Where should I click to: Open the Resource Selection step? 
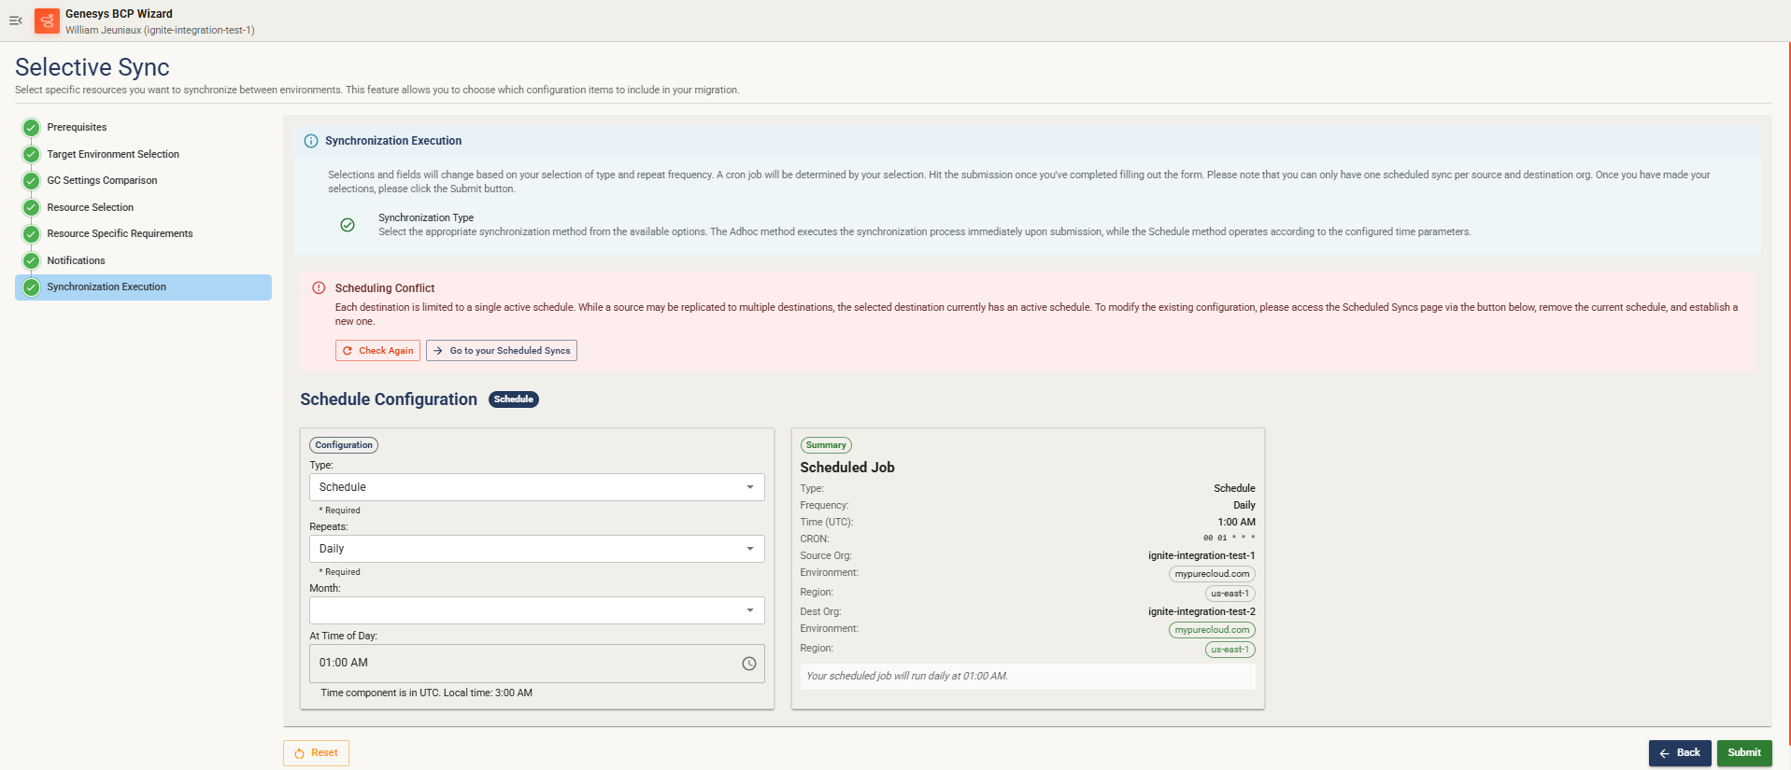91,207
